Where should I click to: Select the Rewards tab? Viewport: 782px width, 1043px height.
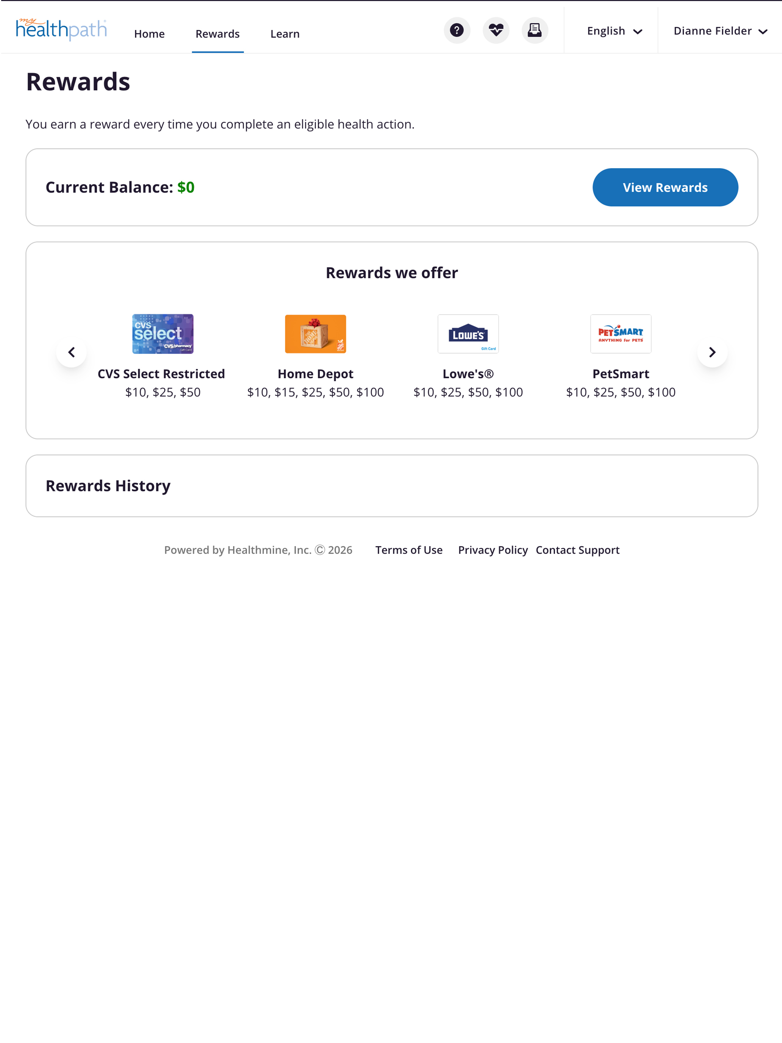pyautogui.click(x=218, y=34)
